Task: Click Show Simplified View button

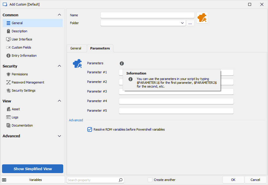Action: point(33,169)
